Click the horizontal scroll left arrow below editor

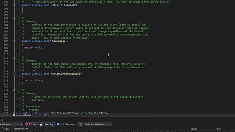point(55,115)
